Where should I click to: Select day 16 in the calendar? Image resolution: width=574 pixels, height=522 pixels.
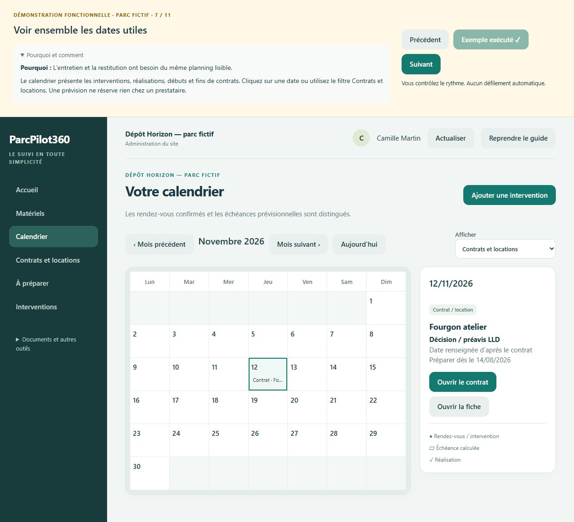coord(150,407)
